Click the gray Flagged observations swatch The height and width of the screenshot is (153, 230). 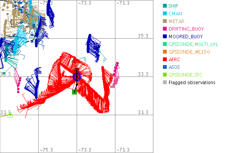(164, 82)
